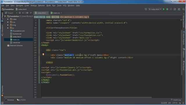The height and width of the screenshot is (105, 186).
Task: Hide the Project tool window
Action: (31, 13)
